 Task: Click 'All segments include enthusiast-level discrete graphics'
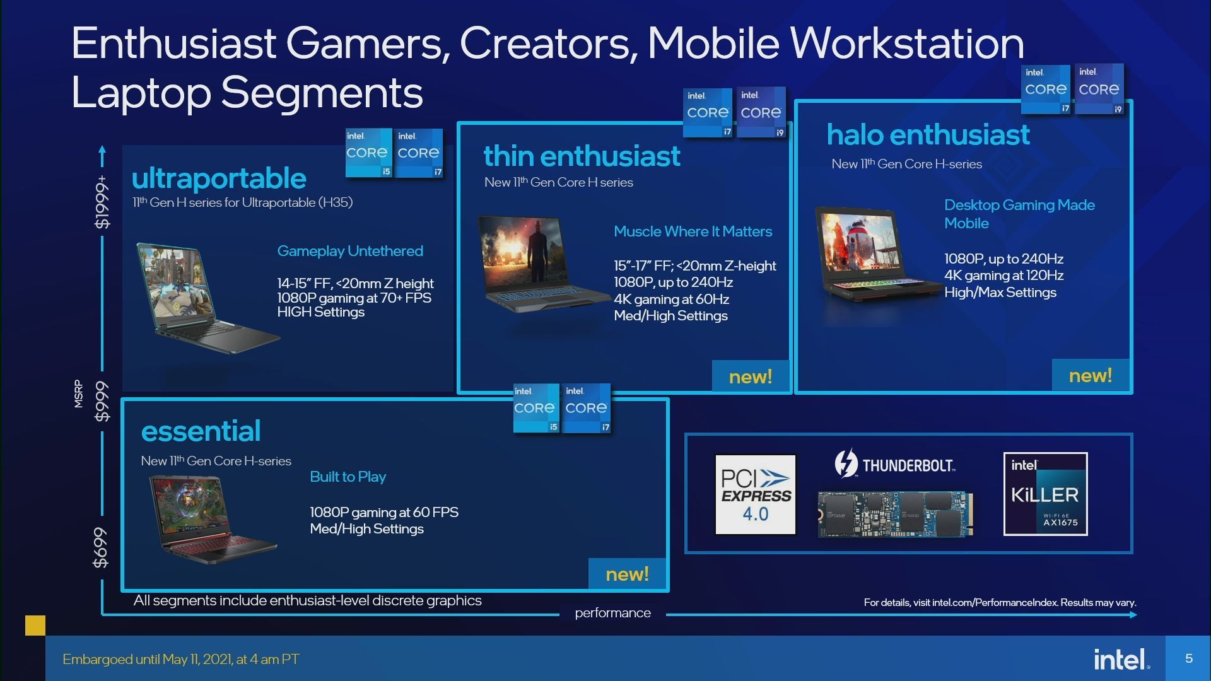(x=307, y=601)
